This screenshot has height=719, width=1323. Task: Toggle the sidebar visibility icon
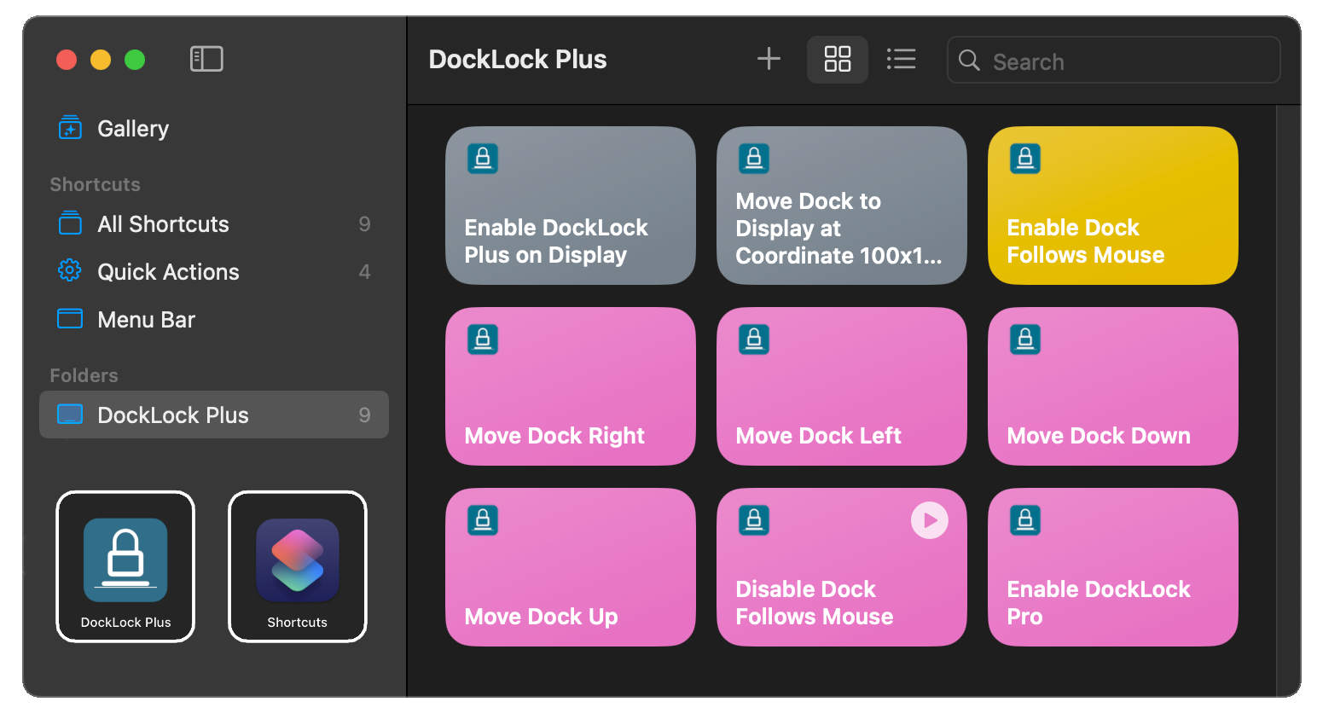[206, 59]
